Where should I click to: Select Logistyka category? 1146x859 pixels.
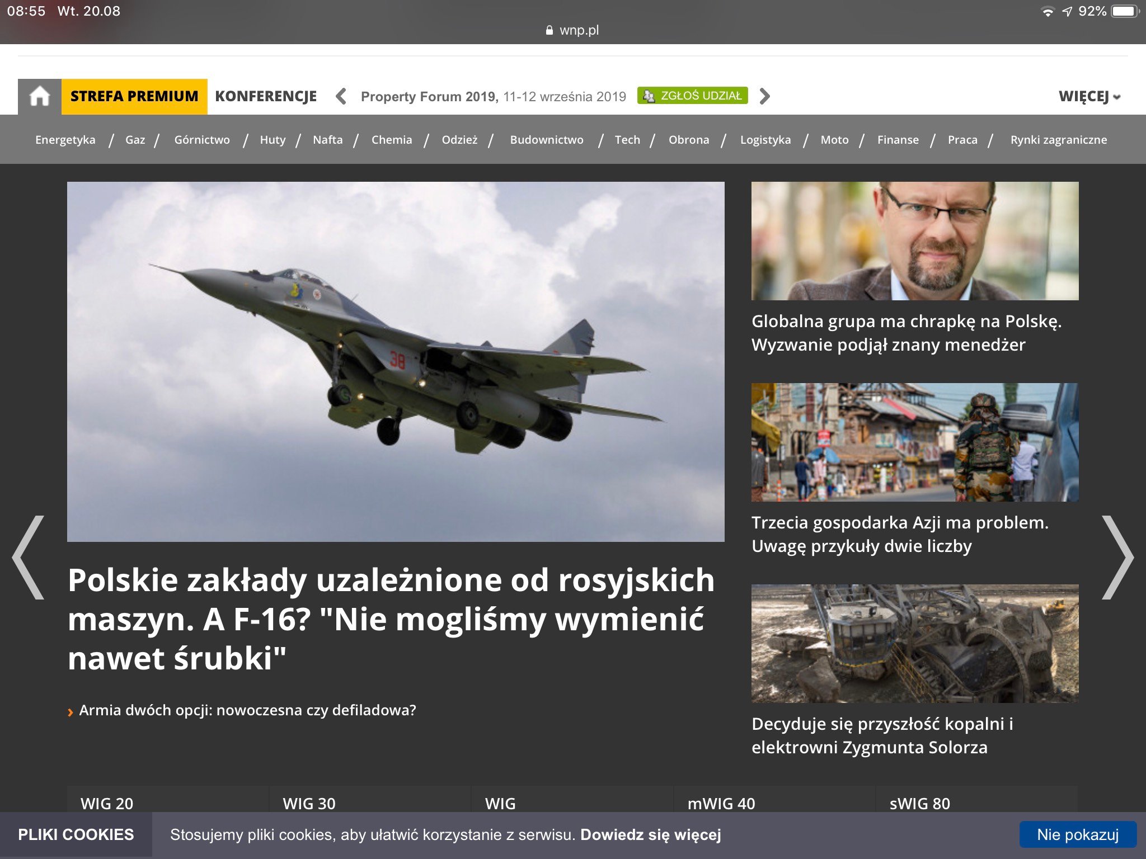pos(765,140)
